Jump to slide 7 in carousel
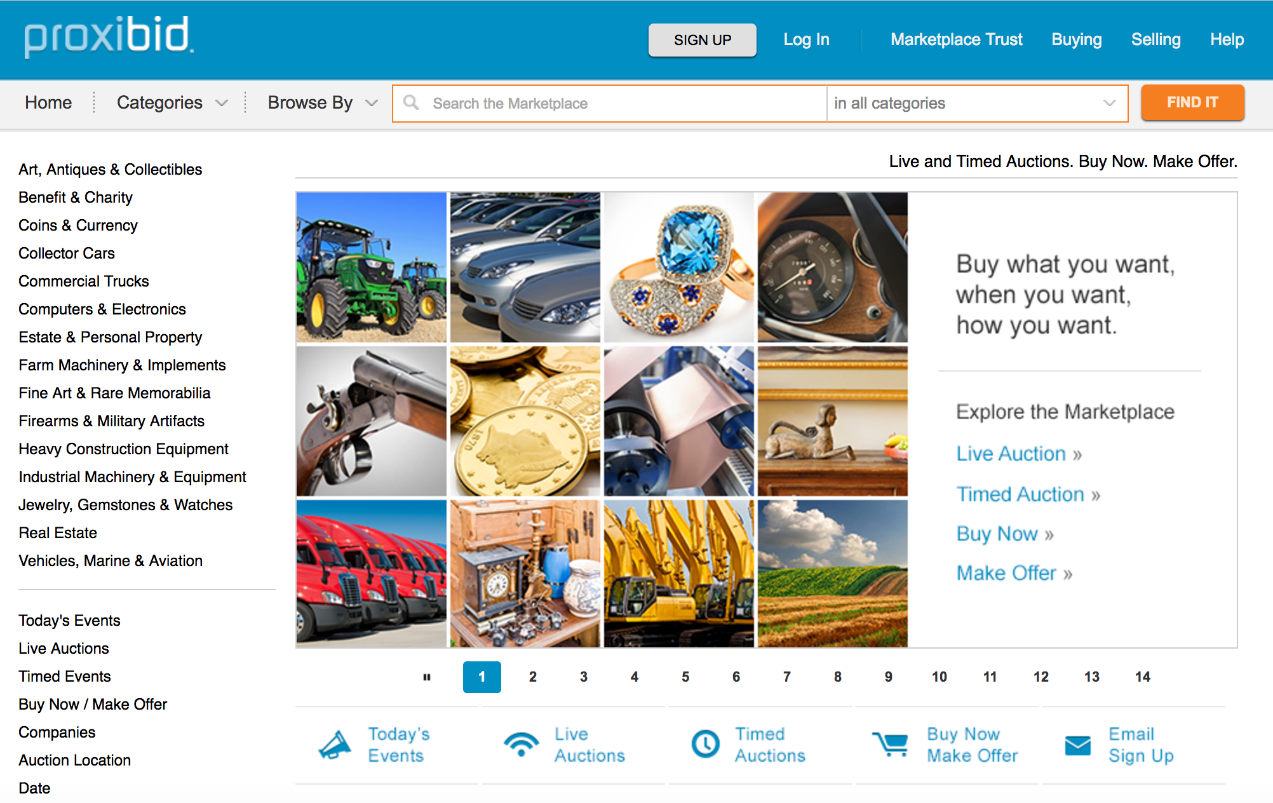This screenshot has width=1273, height=803. [787, 677]
